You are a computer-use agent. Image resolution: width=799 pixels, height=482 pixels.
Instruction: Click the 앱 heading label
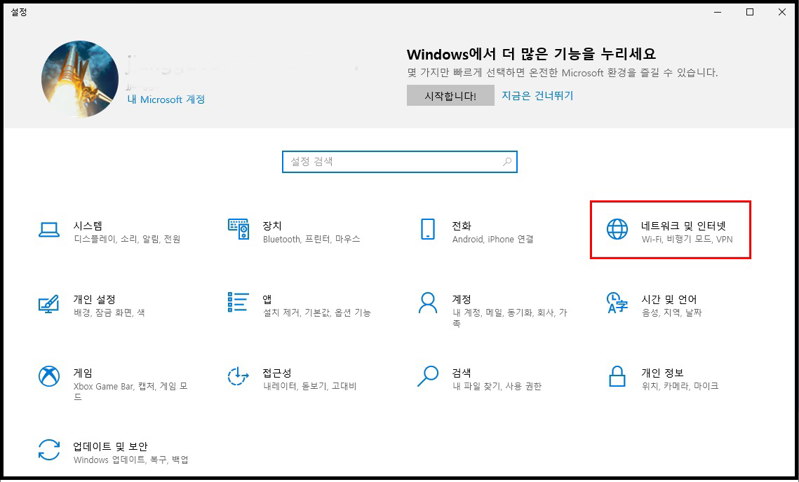pyautogui.click(x=267, y=299)
